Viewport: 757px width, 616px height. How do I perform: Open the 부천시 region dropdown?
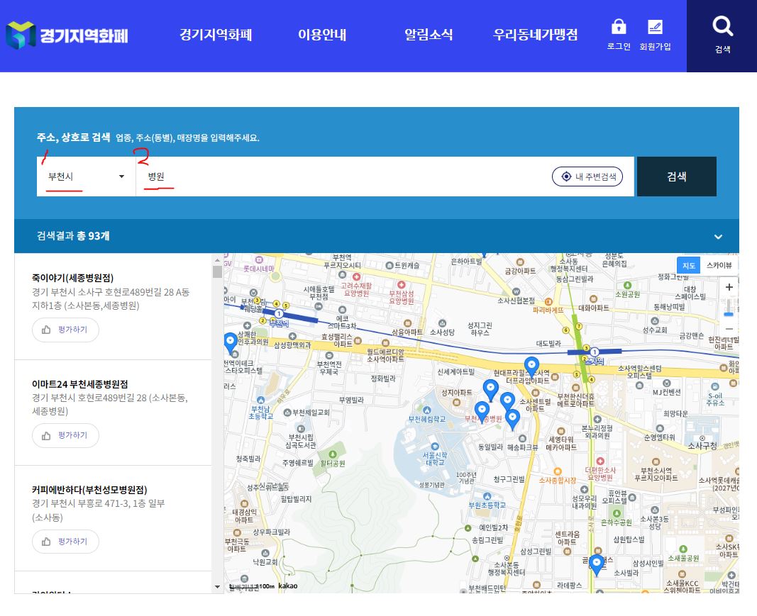85,177
